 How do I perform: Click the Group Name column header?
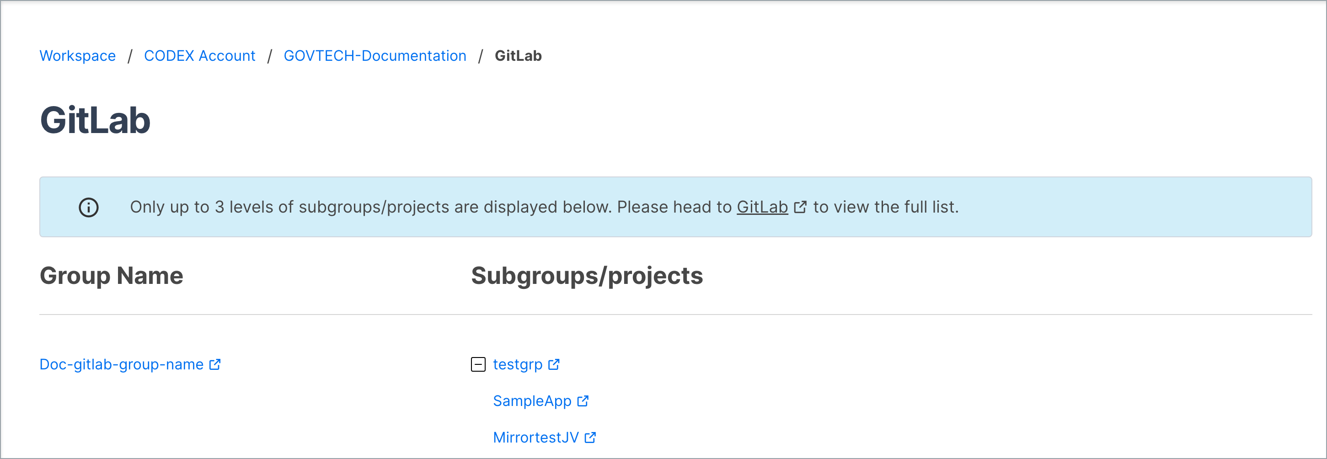click(x=111, y=276)
